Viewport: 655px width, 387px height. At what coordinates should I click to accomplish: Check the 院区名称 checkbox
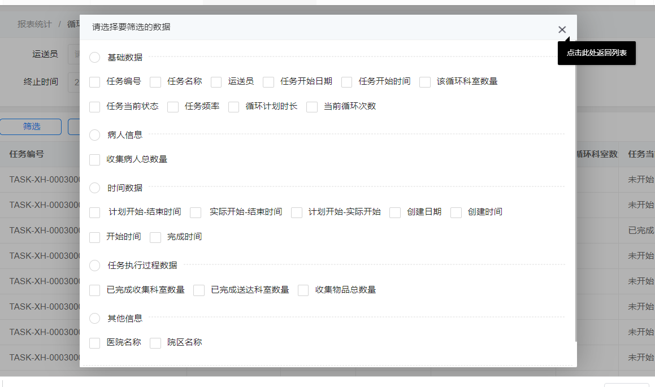point(155,343)
